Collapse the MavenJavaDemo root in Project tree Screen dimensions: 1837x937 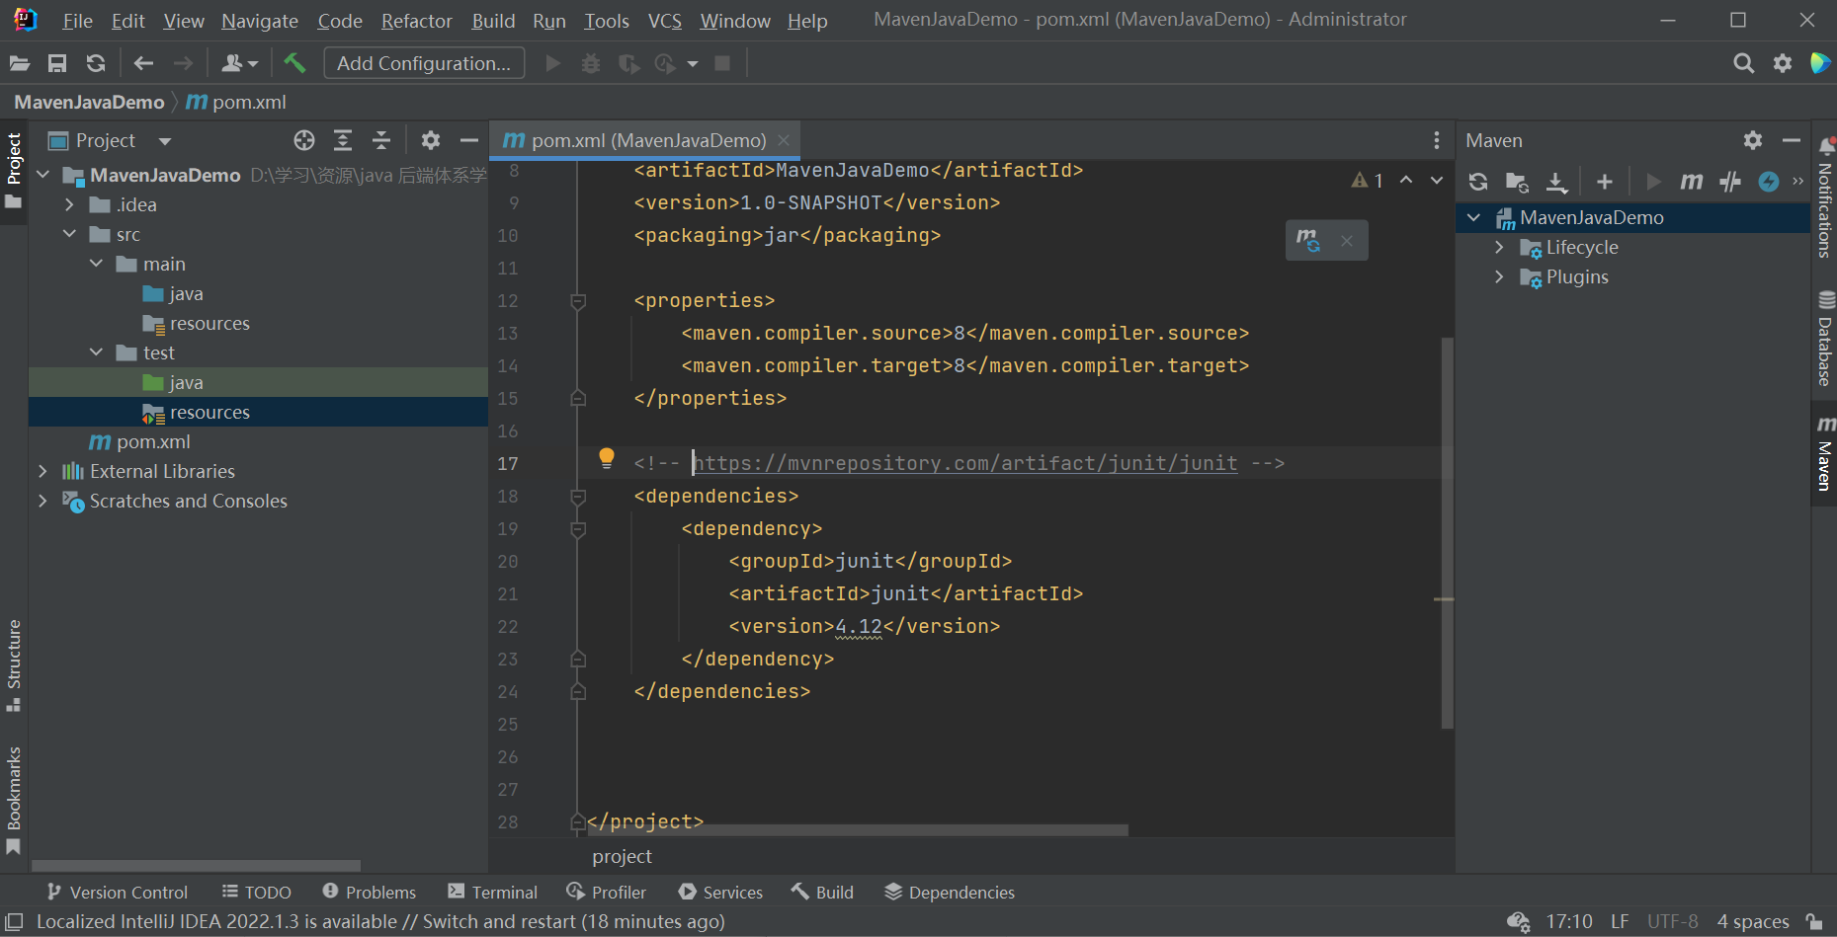coord(42,175)
